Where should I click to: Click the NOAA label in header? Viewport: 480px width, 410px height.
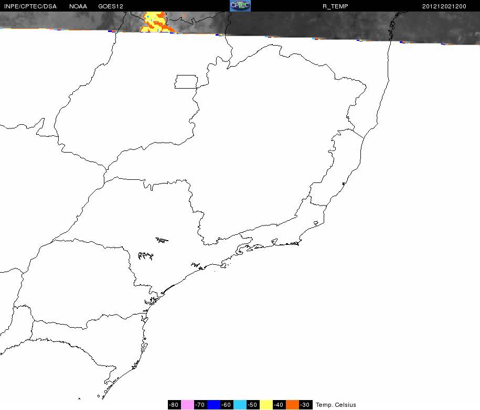78,6
